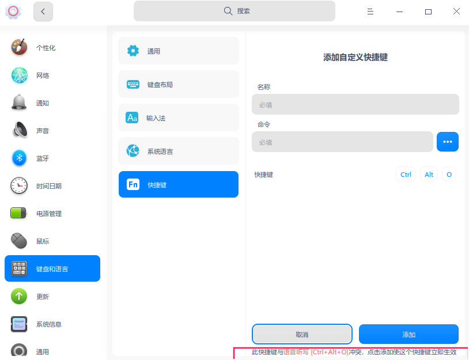
Task: Focus the 搜索 search box
Action: [234, 11]
